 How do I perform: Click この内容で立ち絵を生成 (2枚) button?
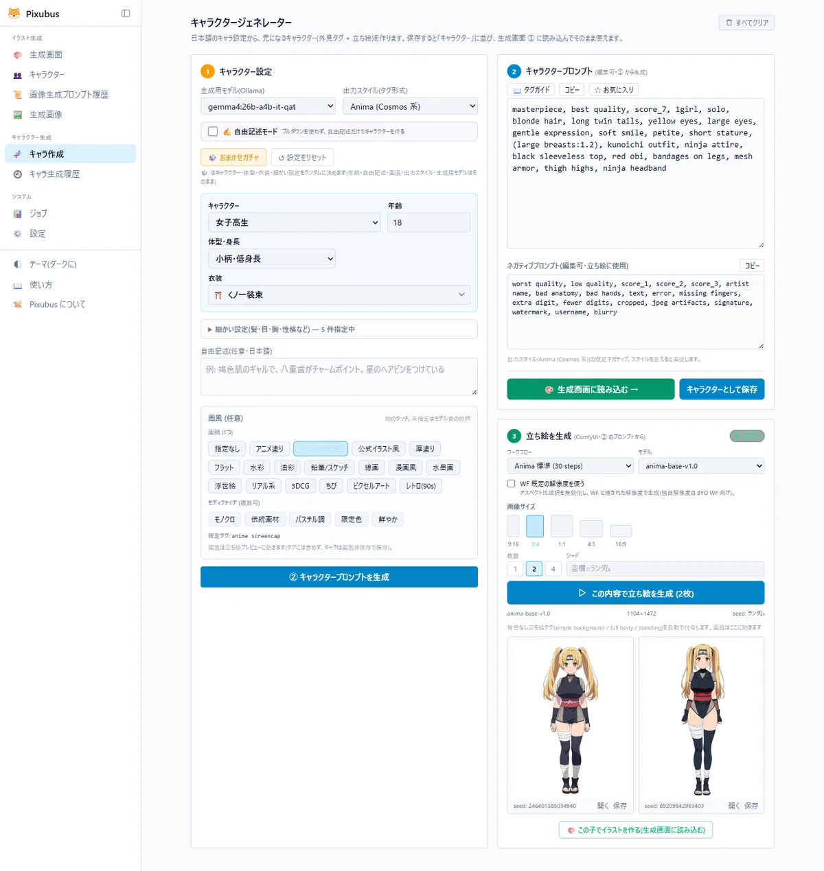[636, 593]
